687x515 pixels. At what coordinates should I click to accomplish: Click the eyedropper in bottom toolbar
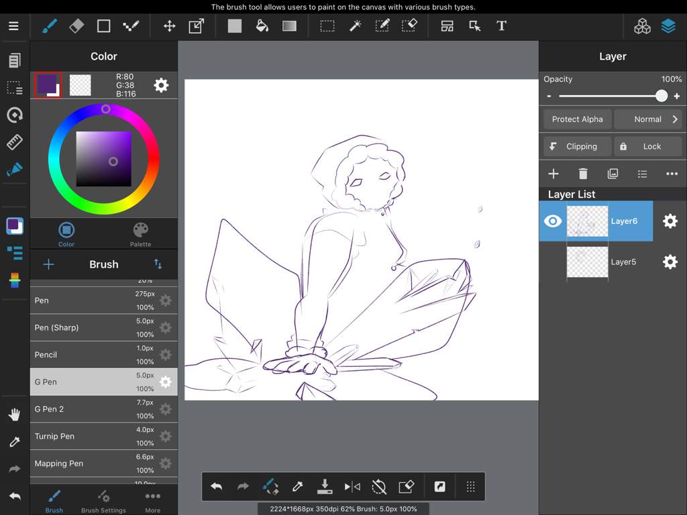[x=297, y=487]
